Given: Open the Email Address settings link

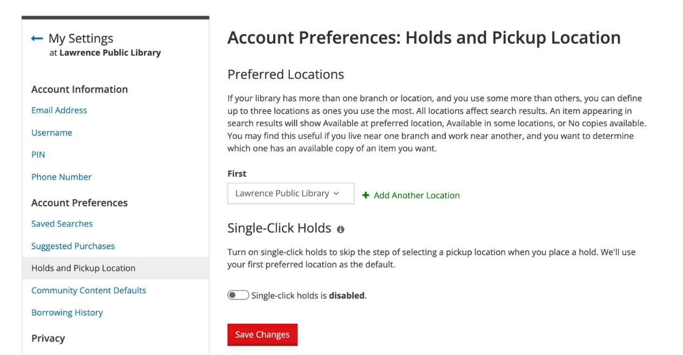Looking at the screenshot, I should pos(59,110).
